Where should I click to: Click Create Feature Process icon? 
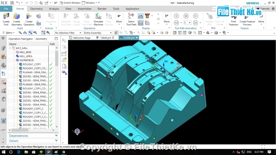coord(247,21)
